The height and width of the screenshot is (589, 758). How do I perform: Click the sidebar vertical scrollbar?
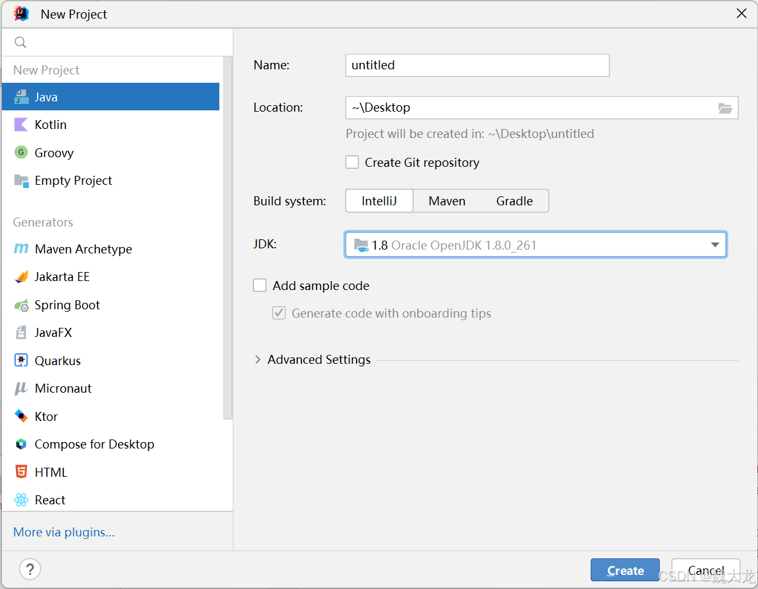[x=228, y=237]
